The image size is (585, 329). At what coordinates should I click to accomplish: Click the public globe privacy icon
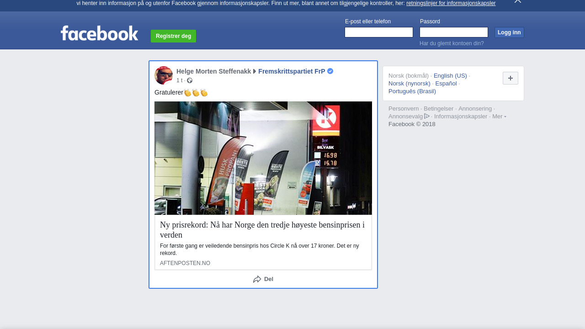tap(190, 81)
